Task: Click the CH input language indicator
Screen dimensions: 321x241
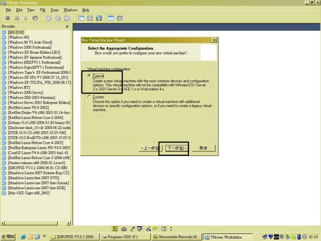Action: click(x=115, y=229)
